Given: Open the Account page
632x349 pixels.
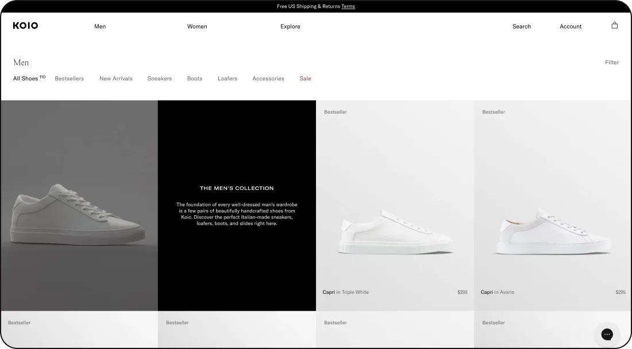Looking at the screenshot, I should coord(571,26).
